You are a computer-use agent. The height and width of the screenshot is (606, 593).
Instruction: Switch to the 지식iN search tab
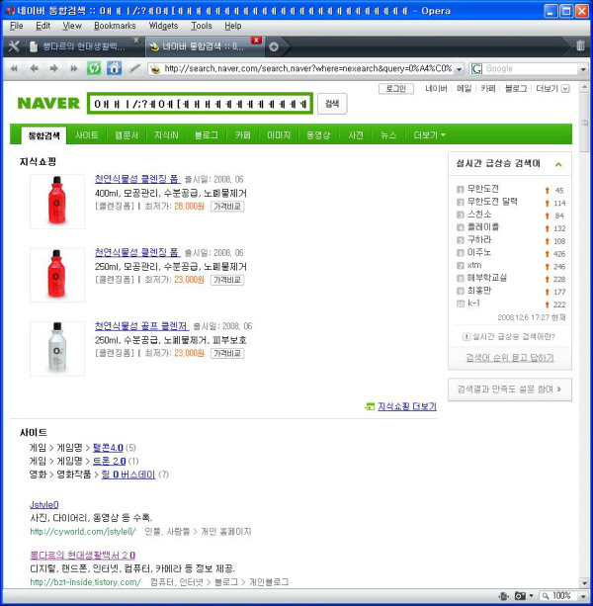166,135
